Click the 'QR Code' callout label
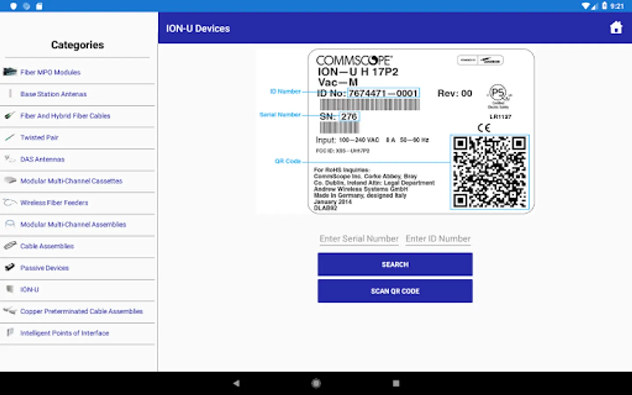This screenshot has width=632, height=395. click(x=288, y=161)
